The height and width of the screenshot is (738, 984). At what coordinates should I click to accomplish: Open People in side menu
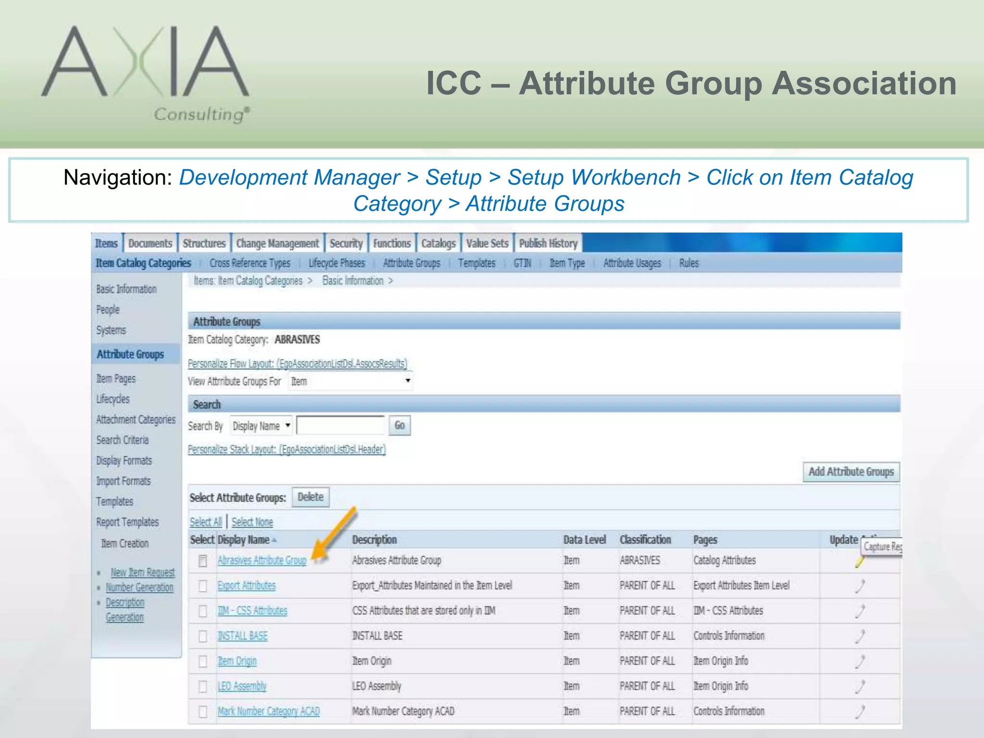tap(108, 310)
